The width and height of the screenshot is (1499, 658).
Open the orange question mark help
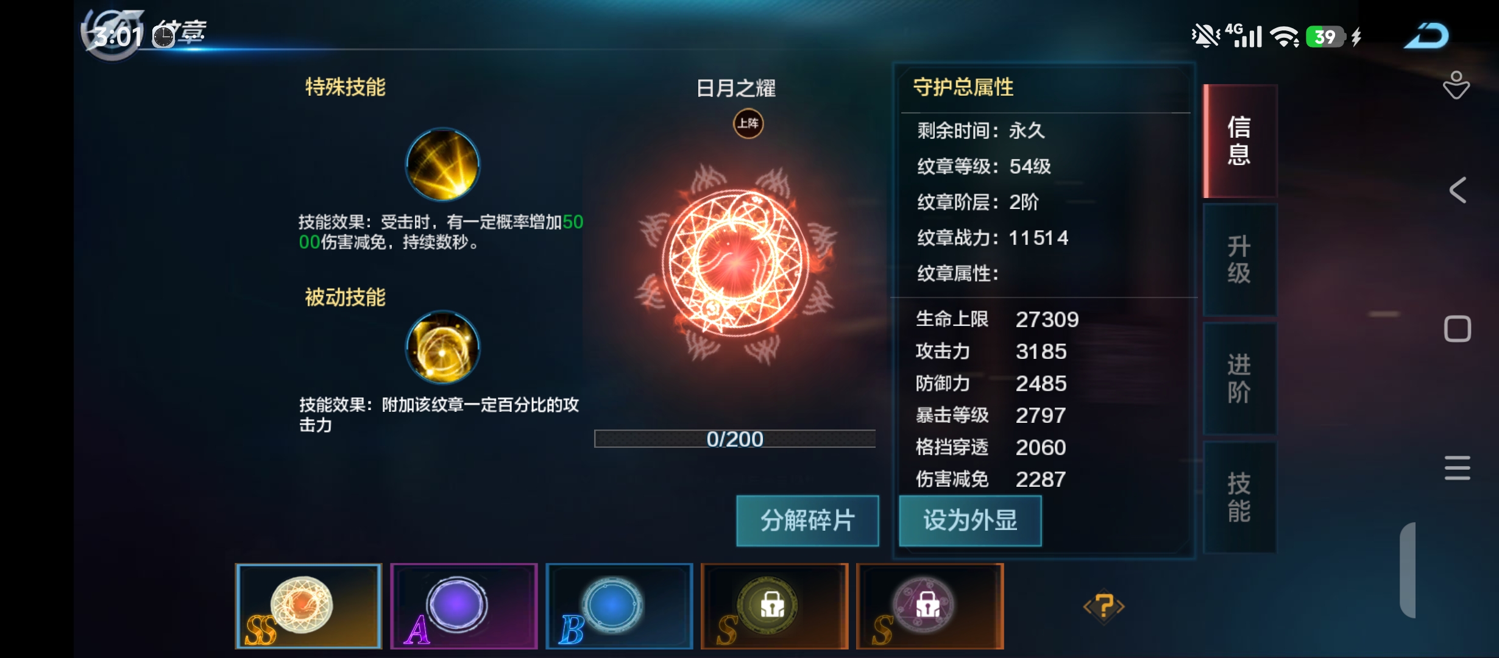point(1104,607)
